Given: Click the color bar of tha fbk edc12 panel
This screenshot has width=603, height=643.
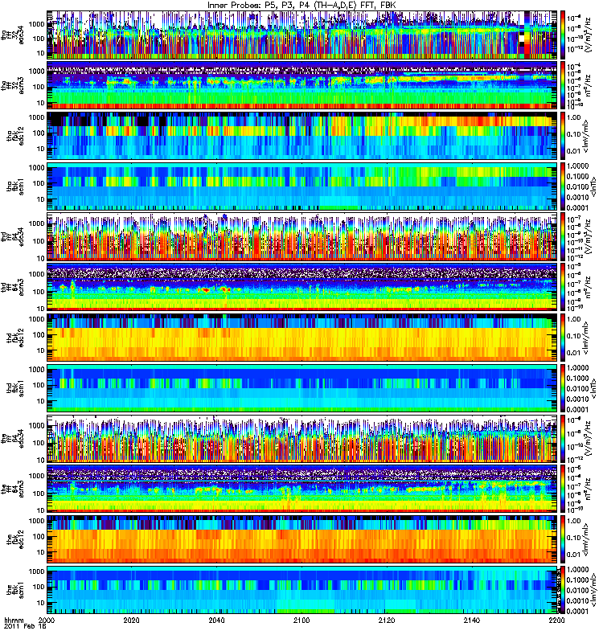Looking at the screenshot, I should click(x=563, y=136).
